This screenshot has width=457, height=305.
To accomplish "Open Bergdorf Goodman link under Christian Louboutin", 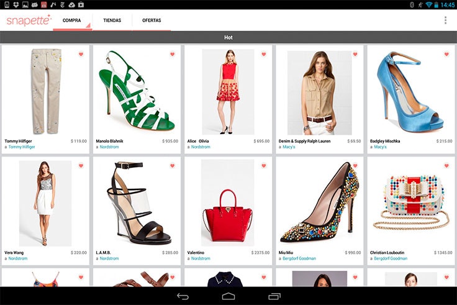I will 391,258.
